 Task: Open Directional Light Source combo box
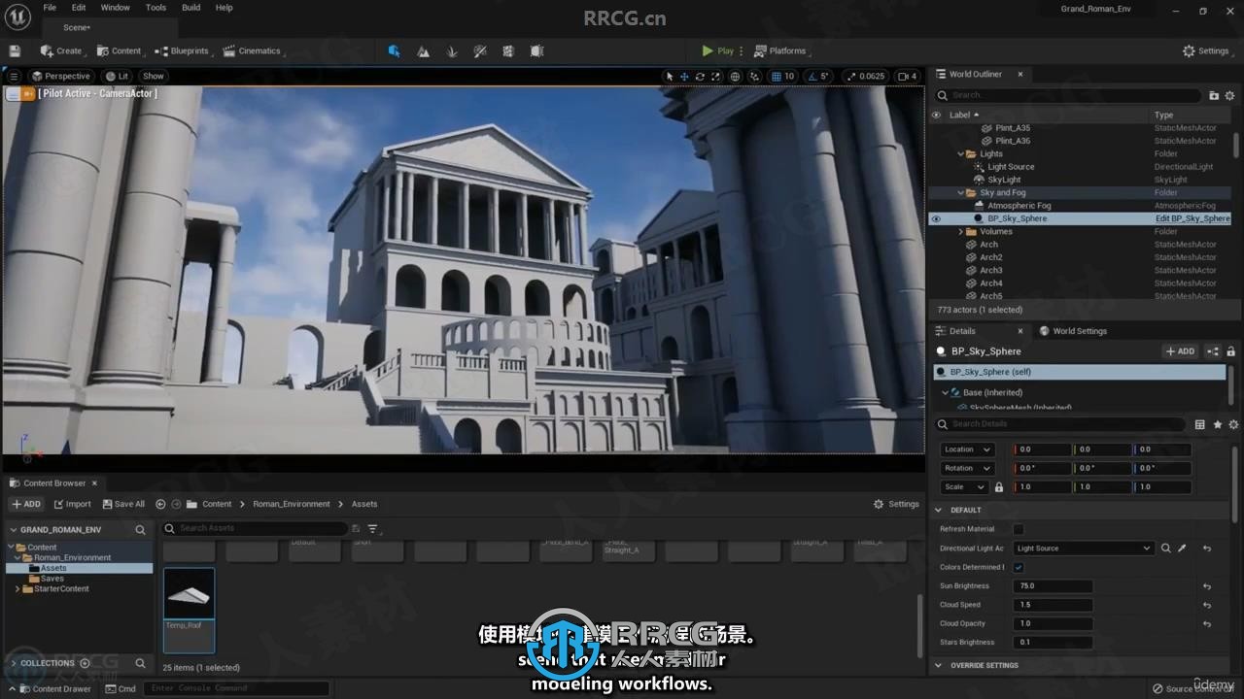(x=1083, y=549)
